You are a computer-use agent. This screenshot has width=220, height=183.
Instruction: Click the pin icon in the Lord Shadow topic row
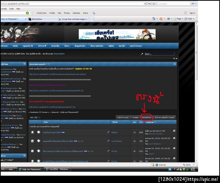108,141
